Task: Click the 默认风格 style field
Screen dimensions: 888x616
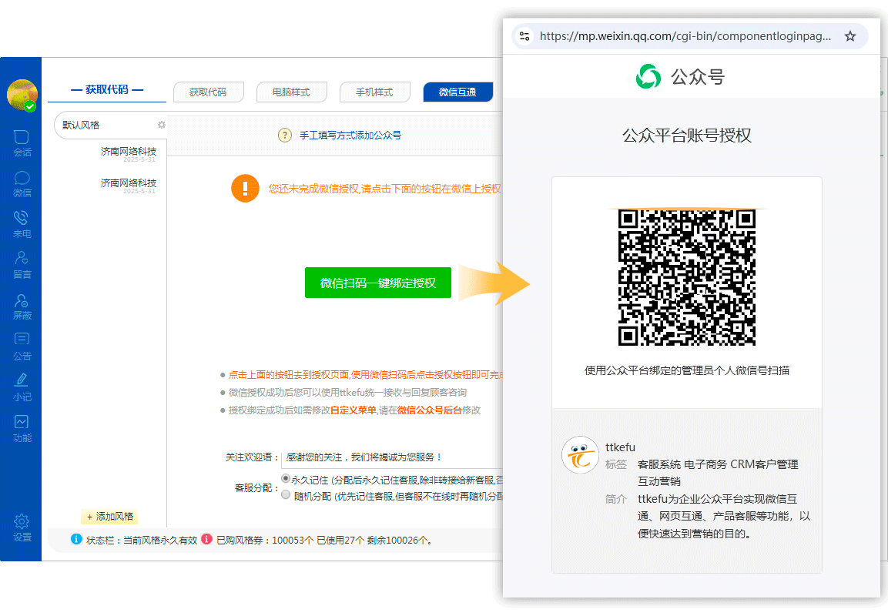Action: click(x=111, y=125)
